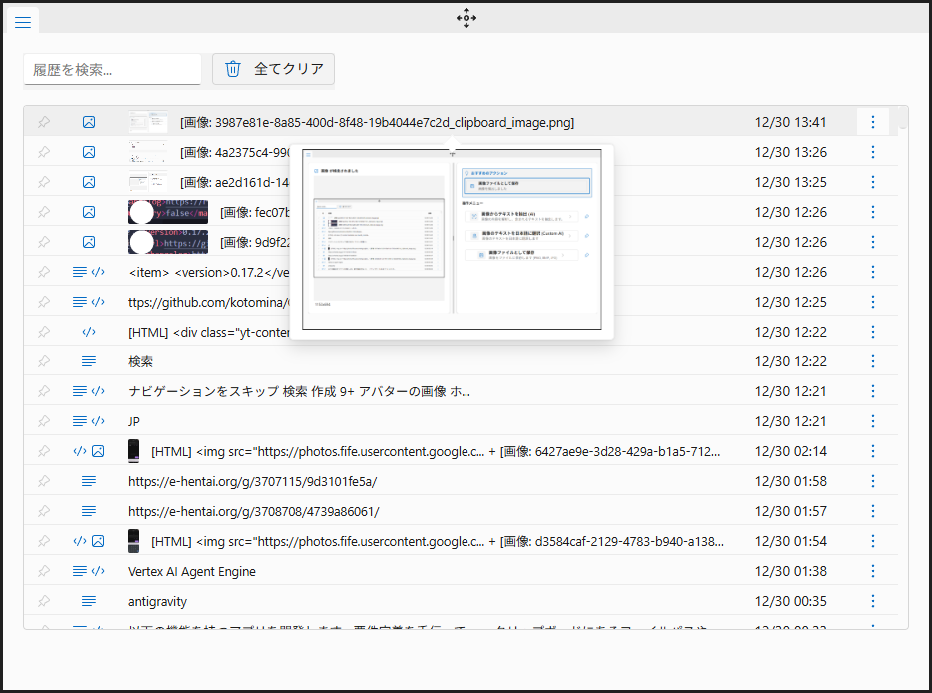Click the image icon on the 6427ae9e HTML entry
932x693 pixels.
tap(96, 451)
